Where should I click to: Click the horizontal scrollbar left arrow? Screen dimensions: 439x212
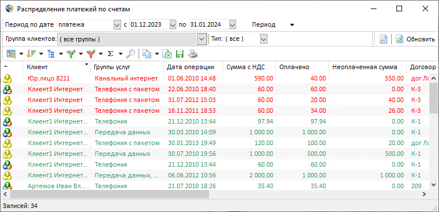5,194
